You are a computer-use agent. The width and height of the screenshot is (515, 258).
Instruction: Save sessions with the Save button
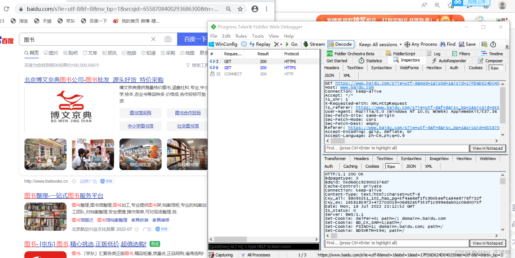pos(467,44)
